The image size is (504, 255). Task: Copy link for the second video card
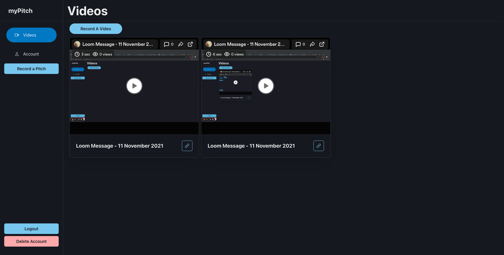[319, 146]
